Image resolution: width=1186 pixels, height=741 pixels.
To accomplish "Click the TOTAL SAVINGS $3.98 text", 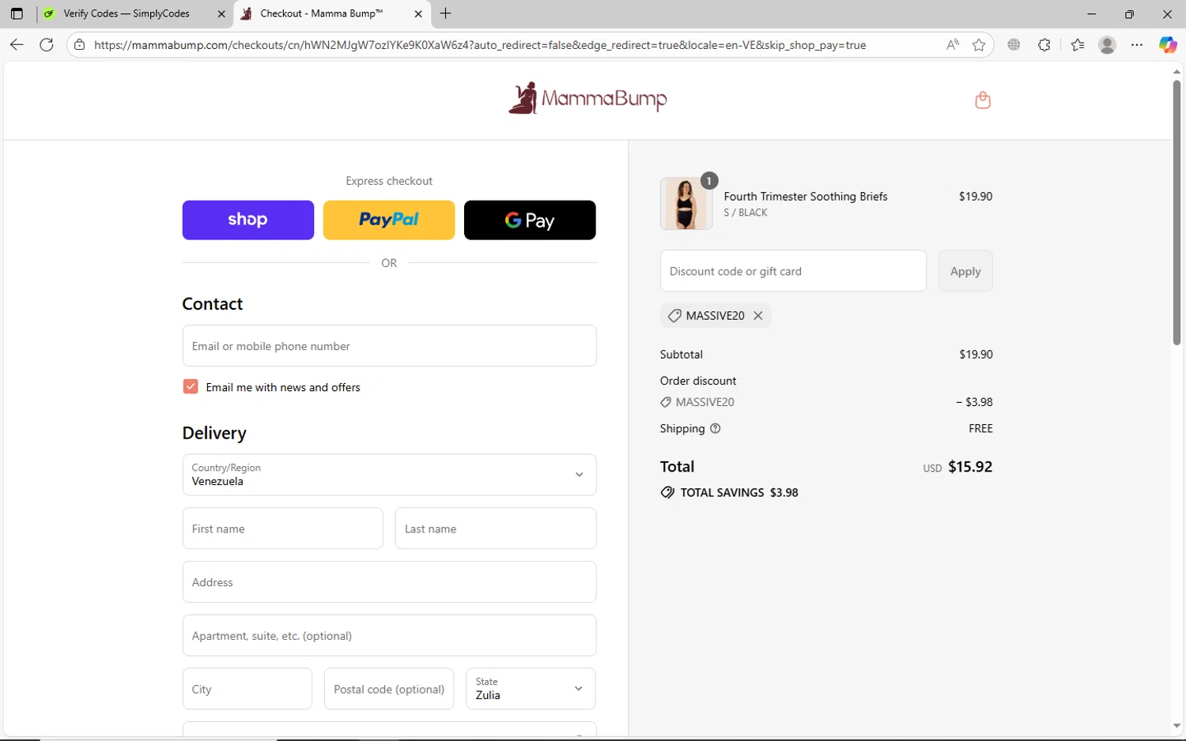I will point(739,492).
